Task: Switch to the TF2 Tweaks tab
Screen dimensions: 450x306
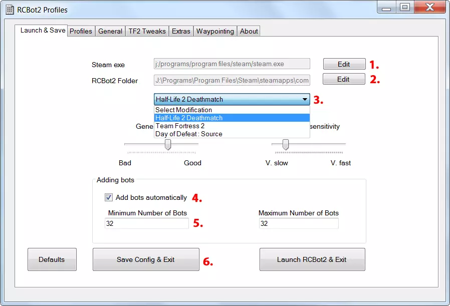Action: click(147, 31)
